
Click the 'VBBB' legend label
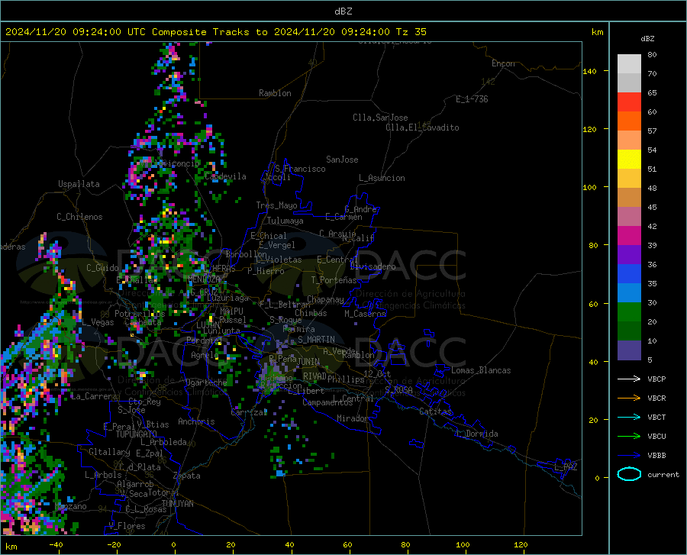(x=656, y=456)
